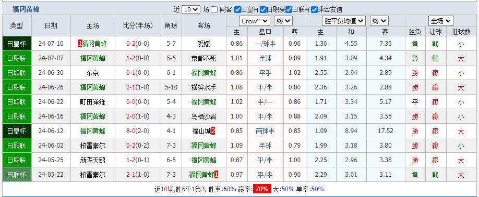
Task: Click opponent 横滨水手
Action: (204, 87)
